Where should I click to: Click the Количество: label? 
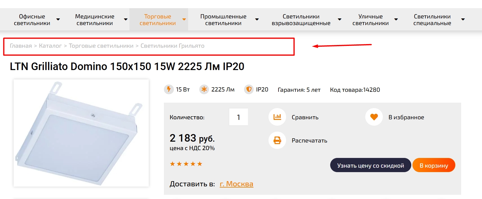pos(187,117)
